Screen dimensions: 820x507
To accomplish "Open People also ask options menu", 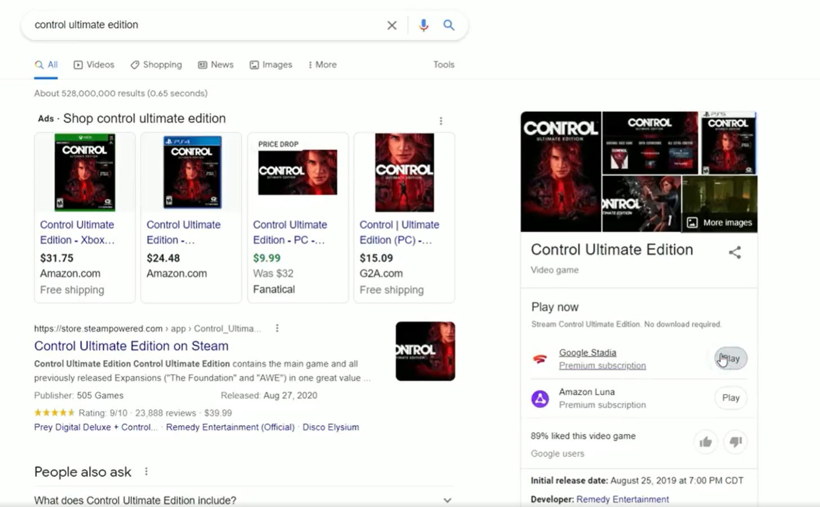I will (146, 472).
